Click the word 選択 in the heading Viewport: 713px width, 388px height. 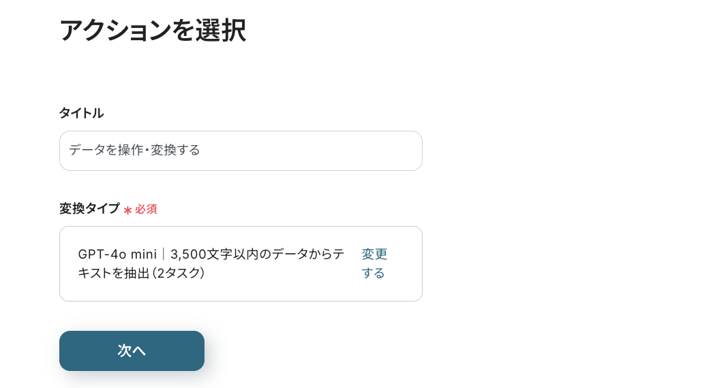[x=222, y=31]
